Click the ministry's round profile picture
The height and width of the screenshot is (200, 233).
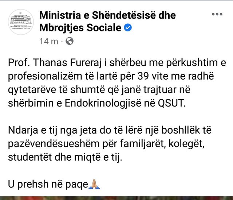tap(21, 22)
